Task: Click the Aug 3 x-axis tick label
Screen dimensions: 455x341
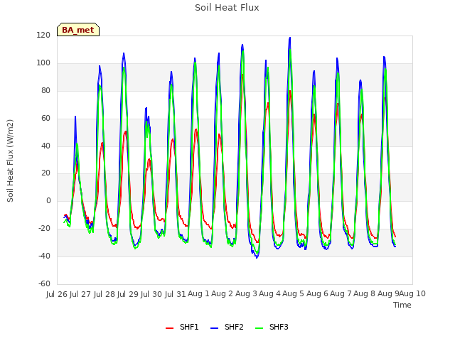Action: [x=246, y=293]
